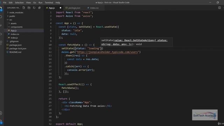Open Run and Debug view

[1, 34]
